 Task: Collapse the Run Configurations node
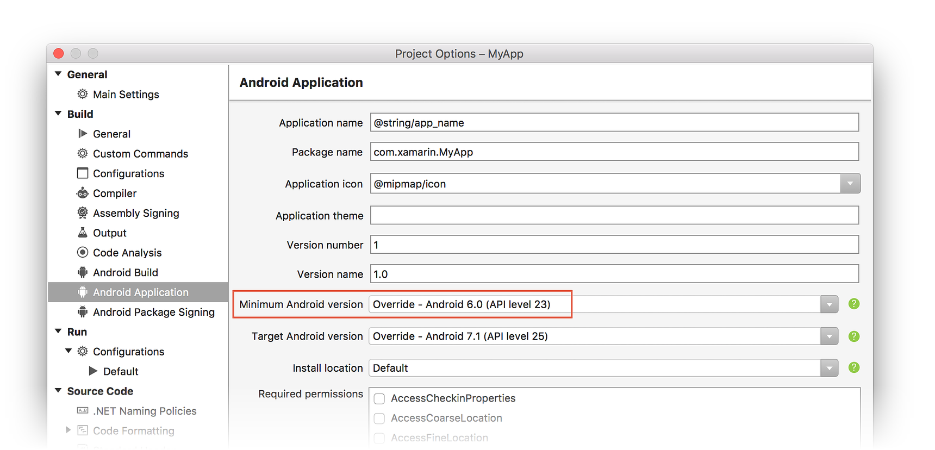(68, 351)
